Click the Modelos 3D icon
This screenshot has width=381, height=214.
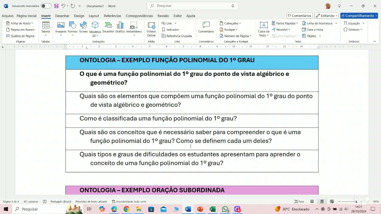pyautogui.click(x=95, y=25)
